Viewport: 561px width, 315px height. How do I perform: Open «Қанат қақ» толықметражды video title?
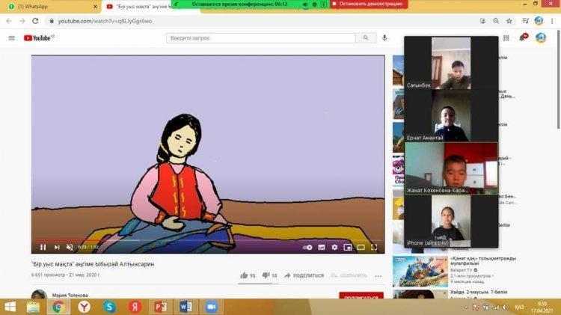483,260
